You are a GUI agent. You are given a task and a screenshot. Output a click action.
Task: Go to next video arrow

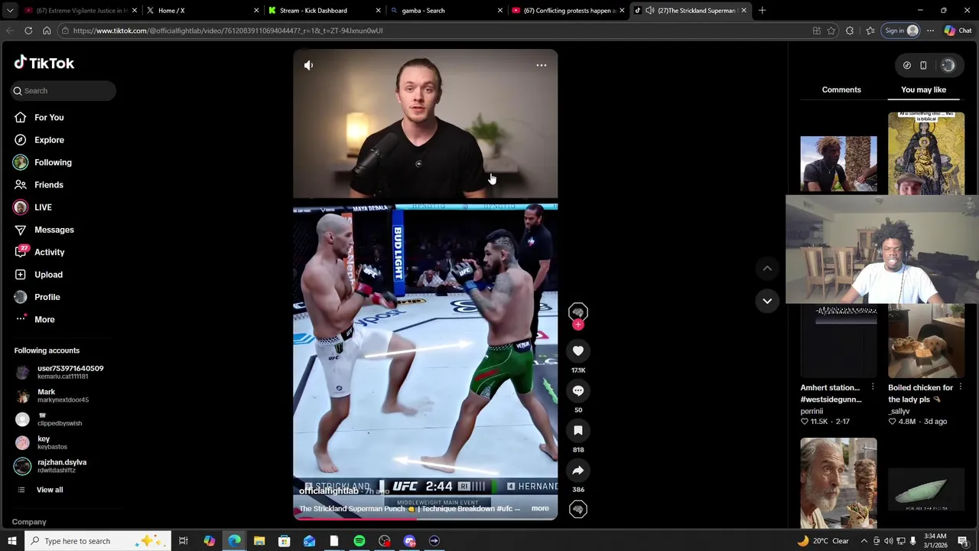(767, 301)
